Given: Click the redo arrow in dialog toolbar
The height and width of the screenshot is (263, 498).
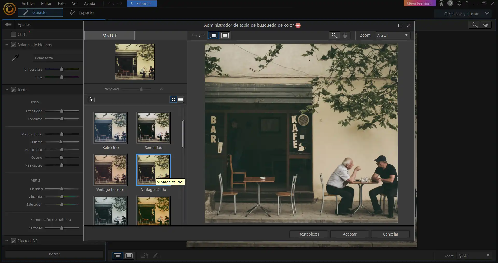Looking at the screenshot, I should tap(202, 36).
